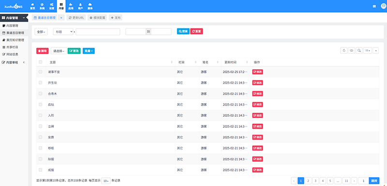Toggle the select-all checkbox in table header
The width and height of the screenshot is (387, 186).
point(41,62)
